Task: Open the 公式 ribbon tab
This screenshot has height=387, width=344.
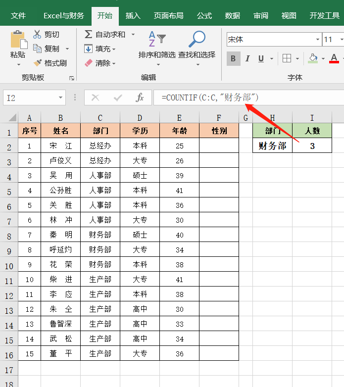Action: point(204,15)
